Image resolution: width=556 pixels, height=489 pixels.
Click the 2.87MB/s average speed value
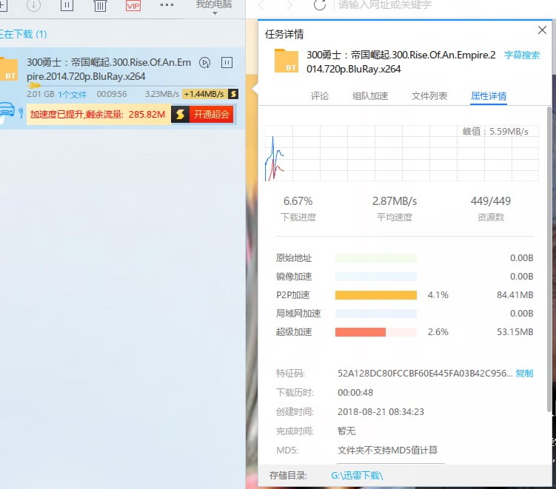pyautogui.click(x=395, y=201)
